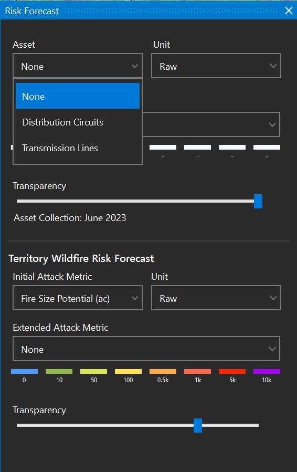The height and width of the screenshot is (472, 297).
Task: Open the Extended Attack Metric dropdown
Action: (x=146, y=349)
